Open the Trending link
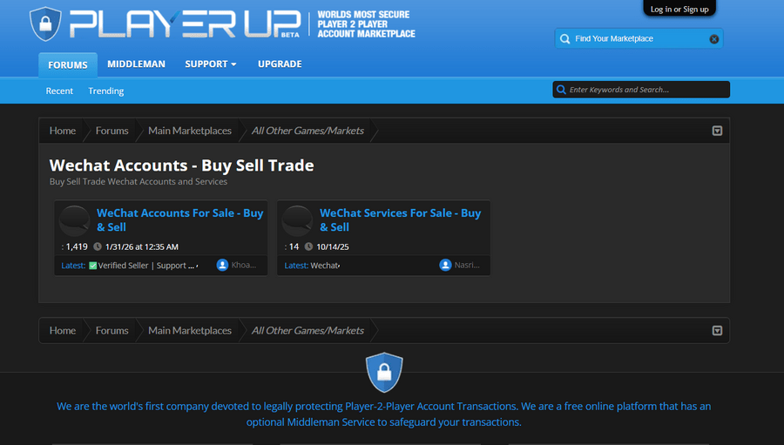 (x=106, y=91)
